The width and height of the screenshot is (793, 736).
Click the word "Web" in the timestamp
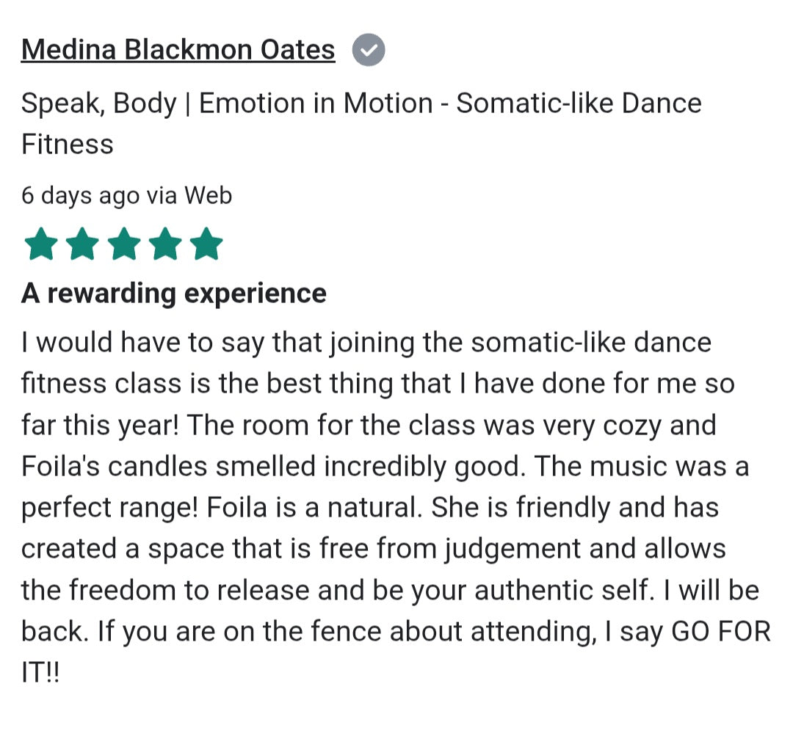point(208,196)
